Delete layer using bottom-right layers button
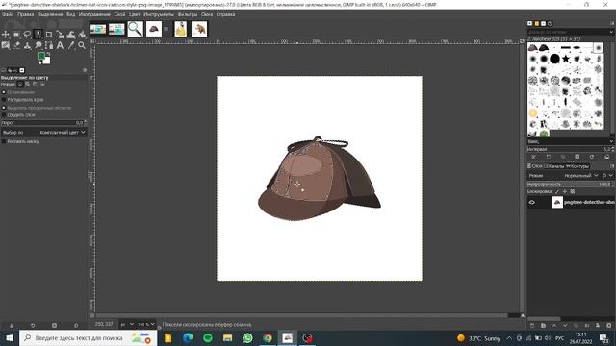 [x=609, y=325]
